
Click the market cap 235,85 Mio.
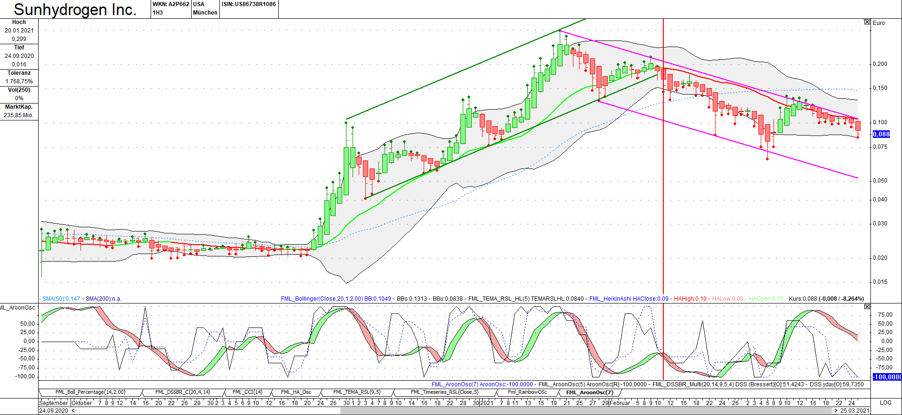click(x=19, y=115)
